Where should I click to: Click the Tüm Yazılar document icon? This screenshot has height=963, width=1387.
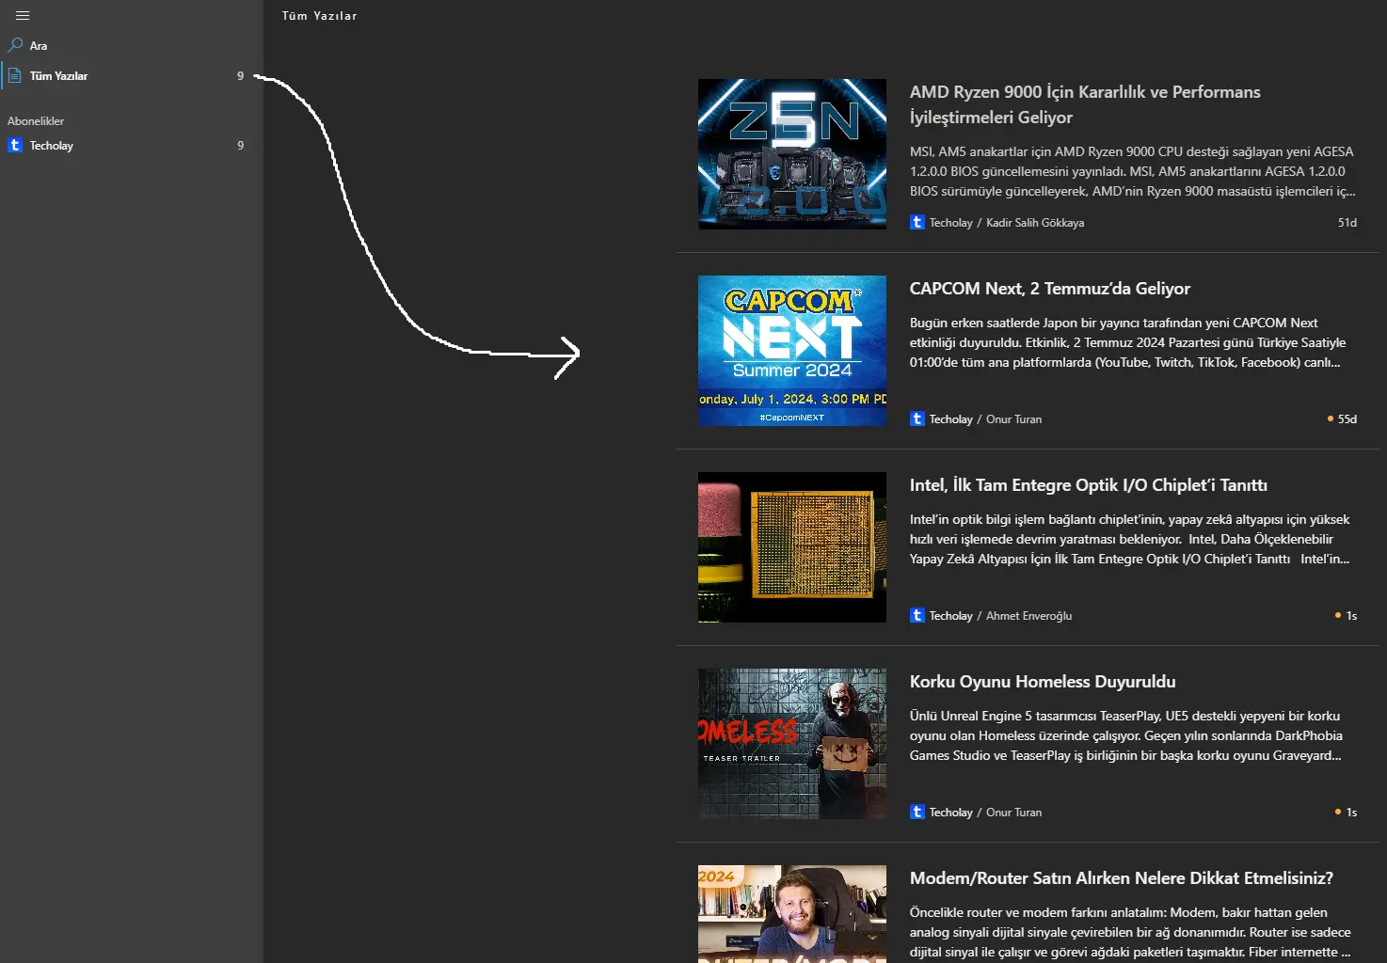click(x=15, y=76)
